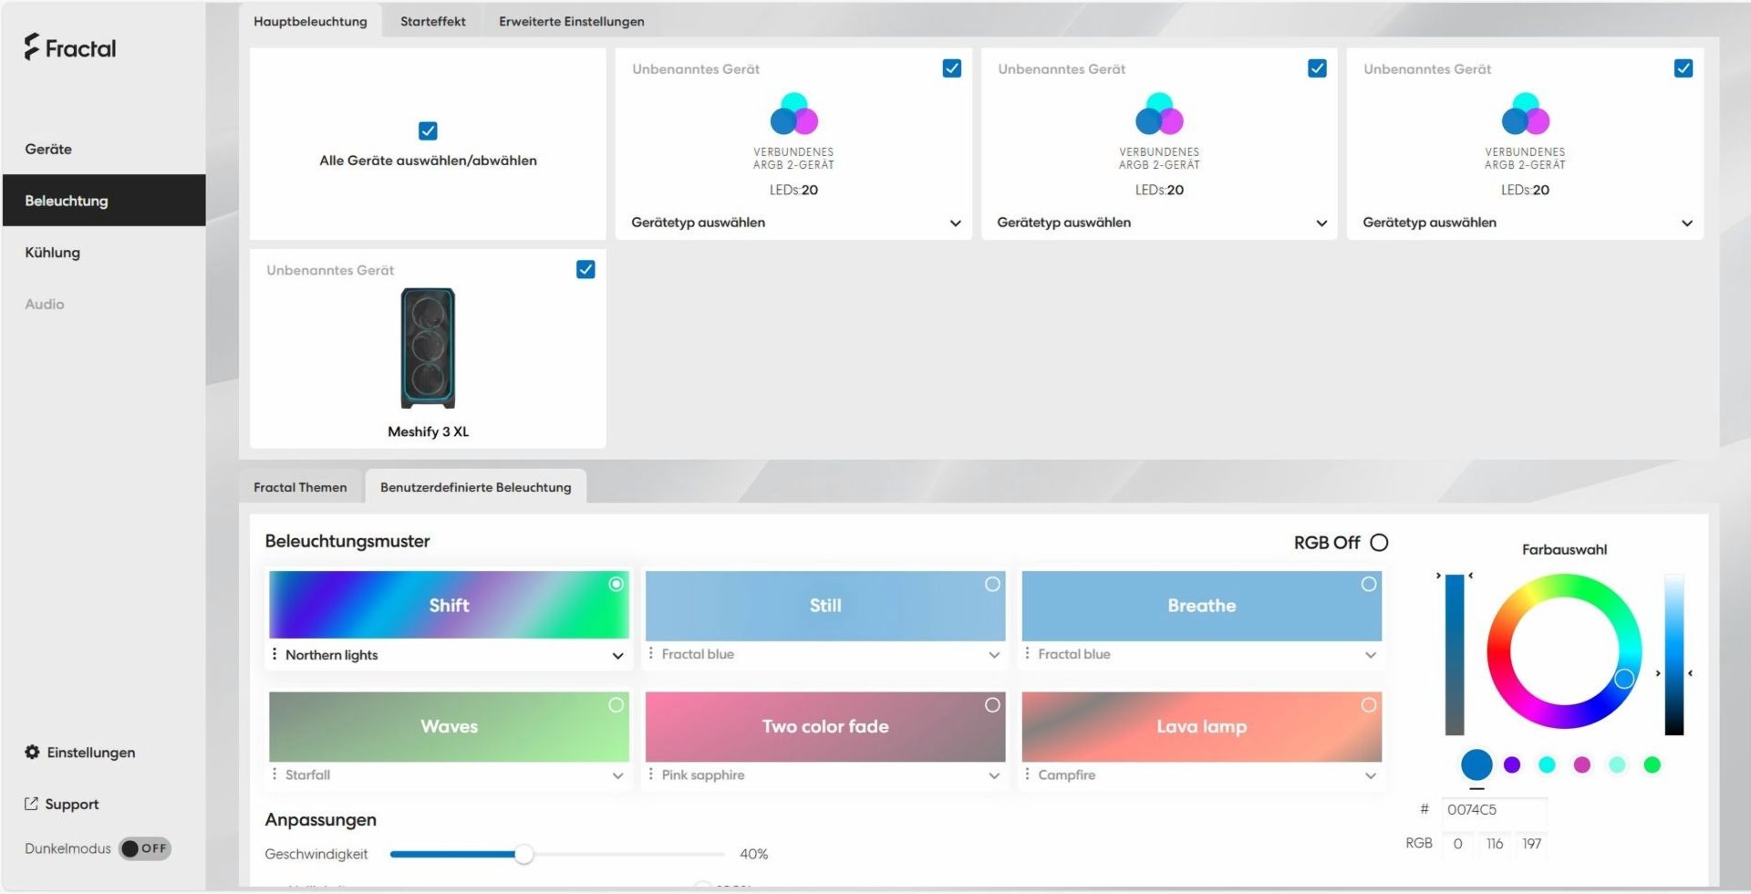
Task: Open the Starfall theme dropdown
Action: [617, 775]
